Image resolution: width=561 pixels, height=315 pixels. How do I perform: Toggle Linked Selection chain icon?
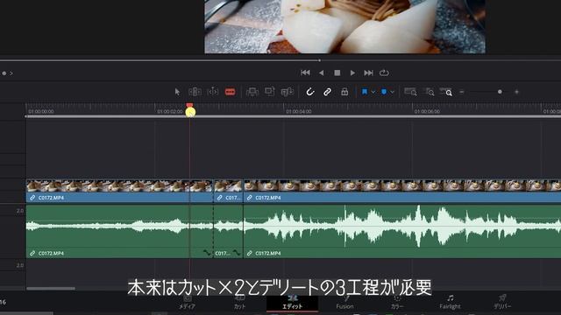pos(327,92)
